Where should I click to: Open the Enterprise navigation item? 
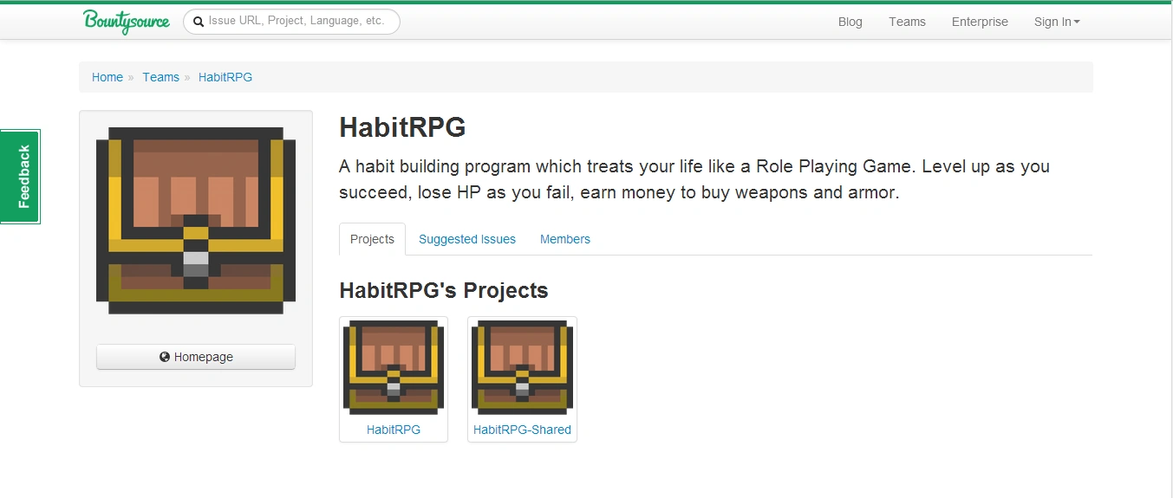point(980,22)
